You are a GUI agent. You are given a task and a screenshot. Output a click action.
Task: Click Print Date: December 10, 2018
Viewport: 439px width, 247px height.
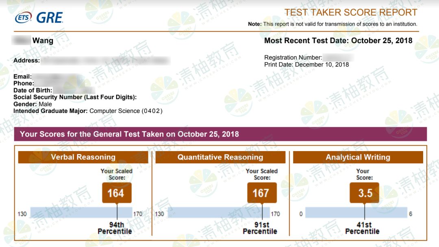coord(306,65)
